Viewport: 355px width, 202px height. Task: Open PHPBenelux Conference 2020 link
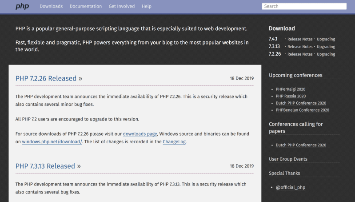pyautogui.click(x=303, y=110)
